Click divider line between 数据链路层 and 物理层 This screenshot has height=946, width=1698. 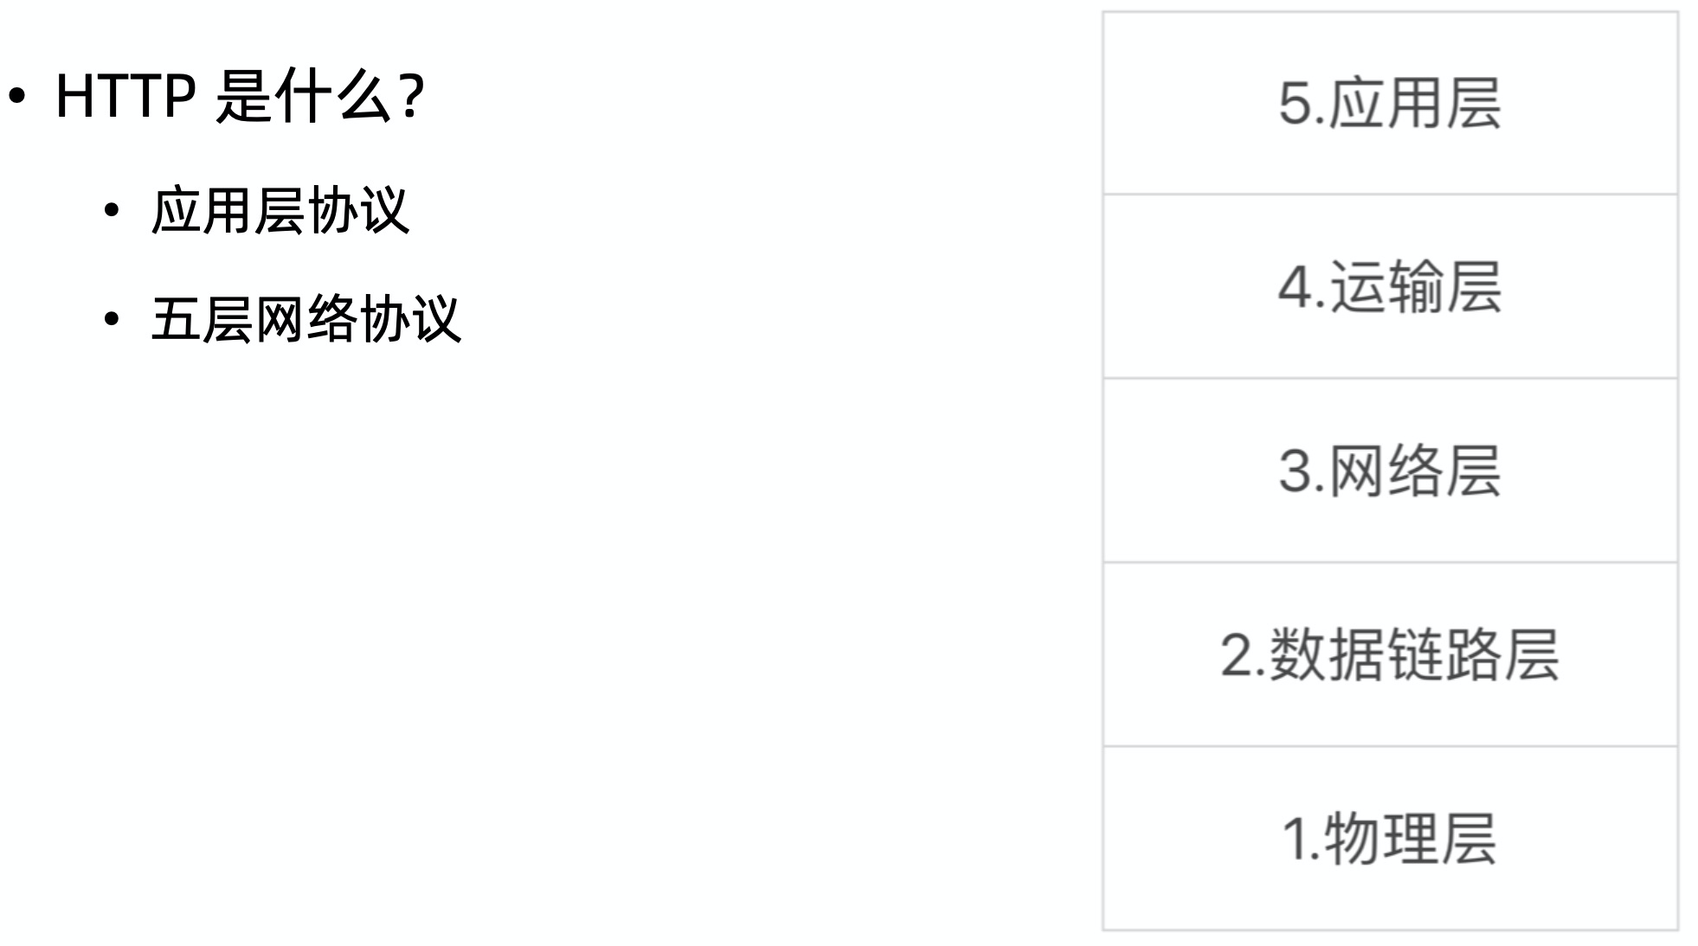pyautogui.click(x=1390, y=746)
